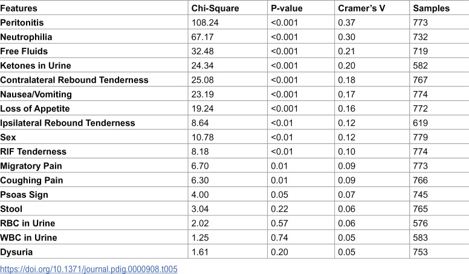Click Contralateral Rebound Tenderness row label
The height and width of the screenshot is (274, 469).
74,80
